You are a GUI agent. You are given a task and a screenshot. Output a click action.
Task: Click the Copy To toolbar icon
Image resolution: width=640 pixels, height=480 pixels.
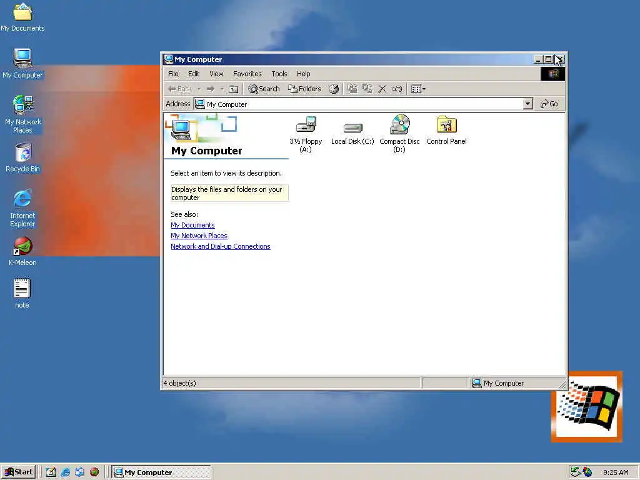[367, 89]
